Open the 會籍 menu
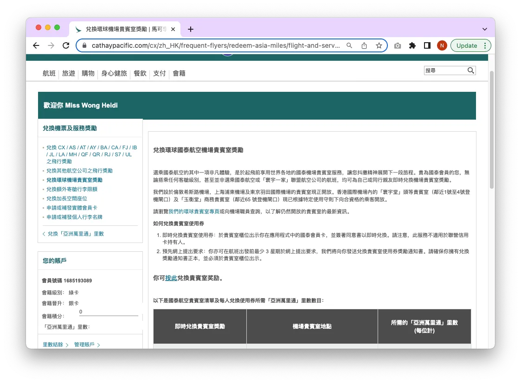The height and width of the screenshot is (383, 521). [179, 73]
